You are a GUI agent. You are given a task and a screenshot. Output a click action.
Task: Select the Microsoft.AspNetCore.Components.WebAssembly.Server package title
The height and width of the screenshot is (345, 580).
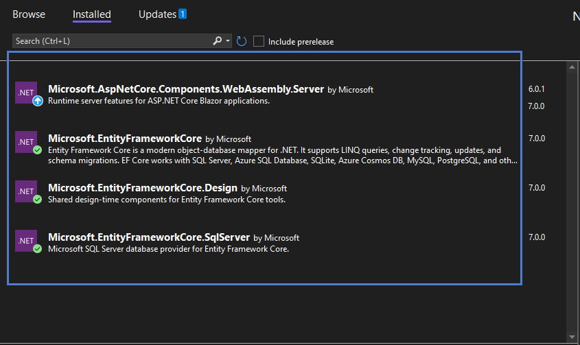click(x=186, y=89)
